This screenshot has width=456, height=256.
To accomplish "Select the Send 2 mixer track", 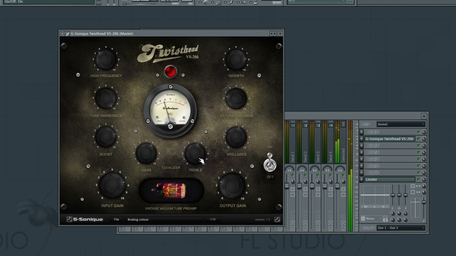I will click(303, 142).
